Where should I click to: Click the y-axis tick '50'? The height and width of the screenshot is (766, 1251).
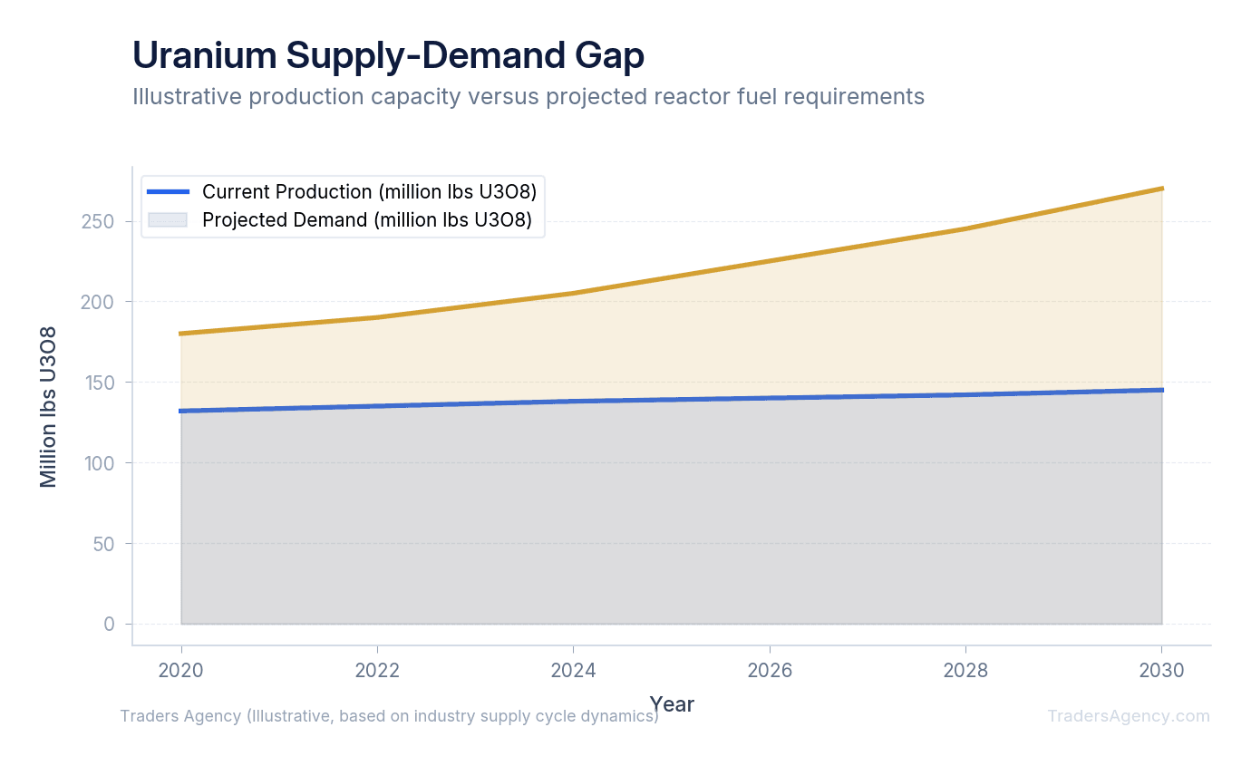tap(103, 544)
